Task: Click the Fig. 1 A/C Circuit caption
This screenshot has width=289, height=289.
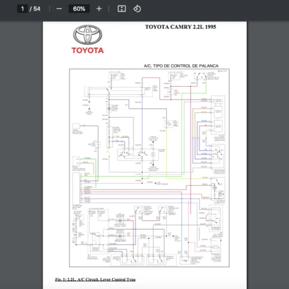Action: pyautogui.click(x=95, y=279)
